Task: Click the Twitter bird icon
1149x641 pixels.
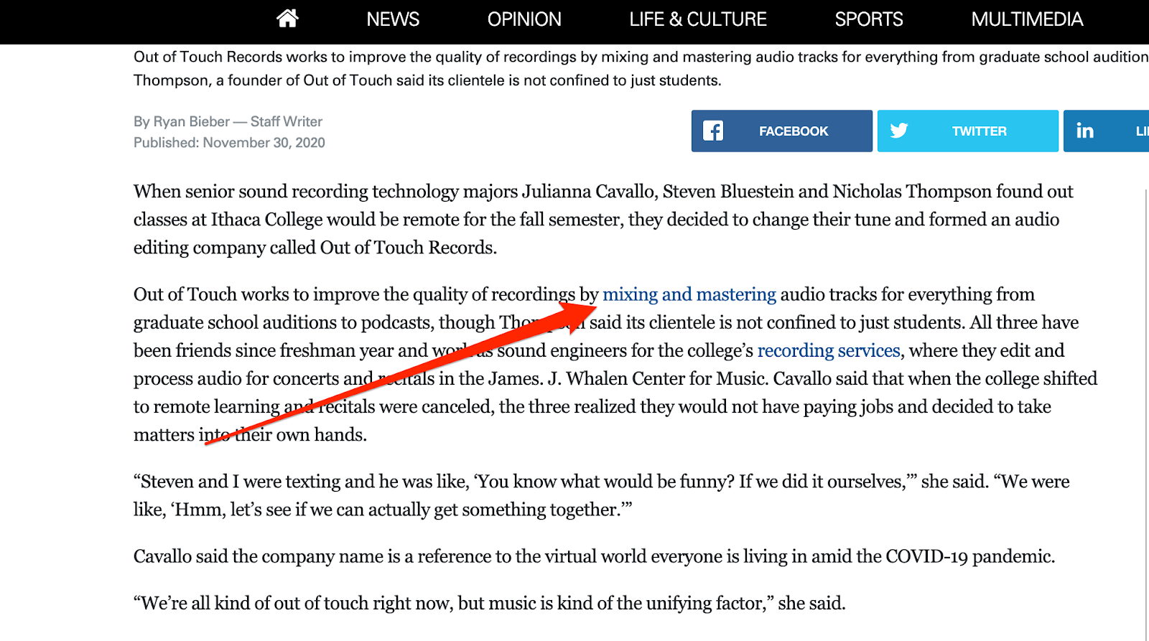Action: [899, 131]
